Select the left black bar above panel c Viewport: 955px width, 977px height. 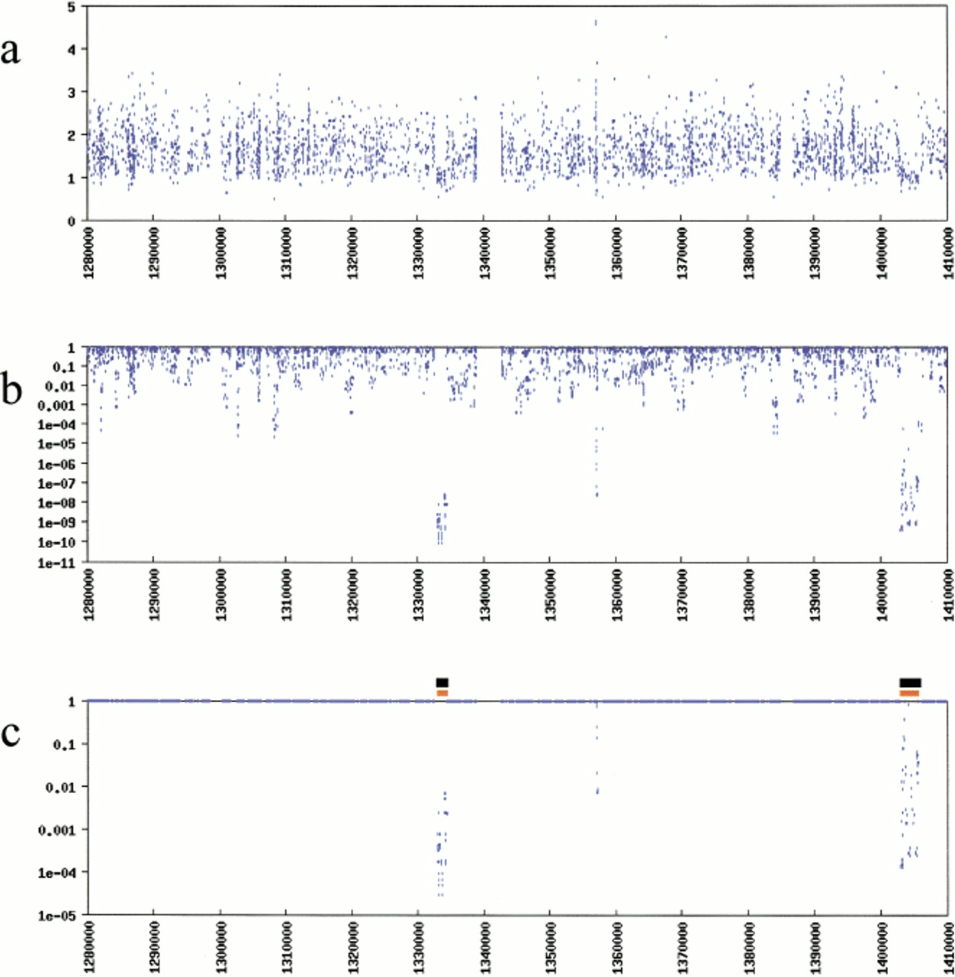click(x=442, y=682)
